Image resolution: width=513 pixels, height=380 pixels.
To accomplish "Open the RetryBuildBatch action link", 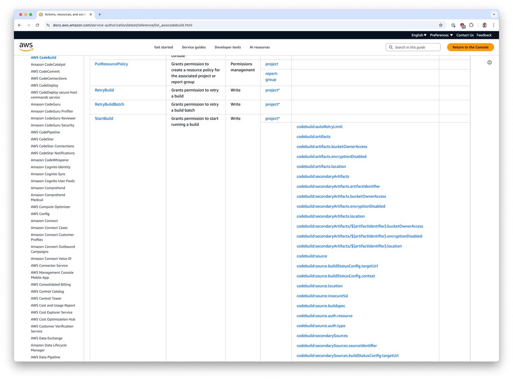I will pyautogui.click(x=109, y=104).
